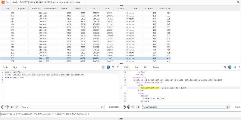Clear the Congratulations search term

227,107
